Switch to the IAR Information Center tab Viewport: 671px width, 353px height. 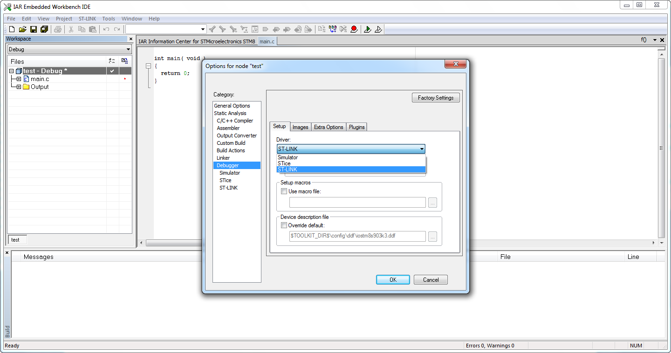tap(197, 41)
